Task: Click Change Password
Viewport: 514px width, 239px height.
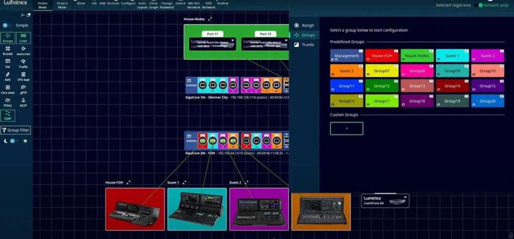Action: coord(167,5)
